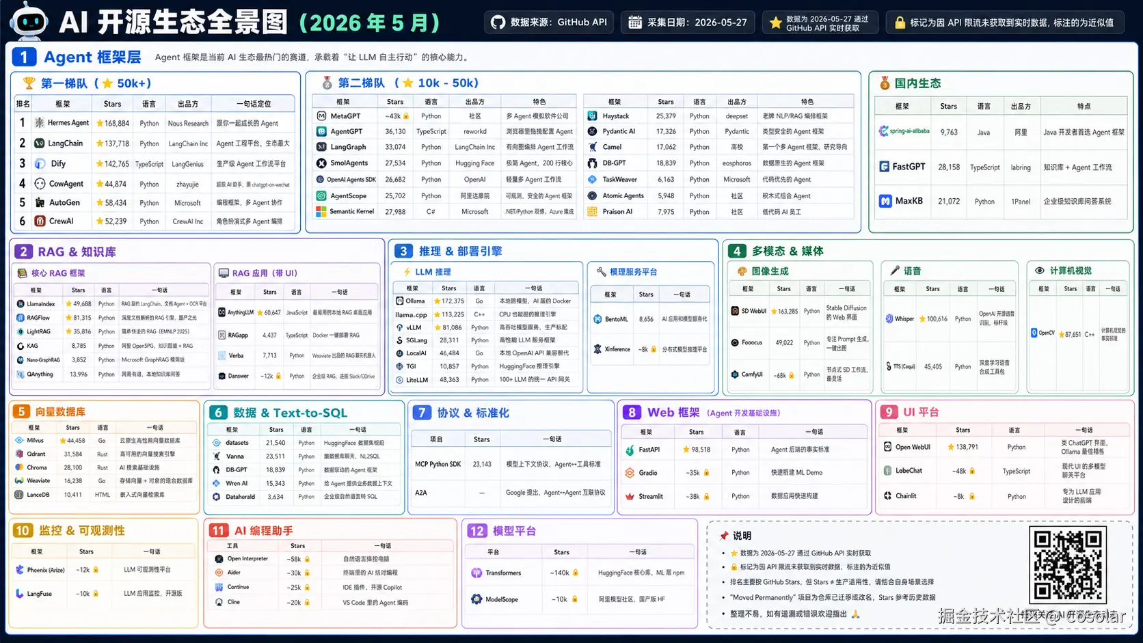Click the main title AI 开源生态全景图
This screenshot has width=1143, height=643.
(x=173, y=23)
